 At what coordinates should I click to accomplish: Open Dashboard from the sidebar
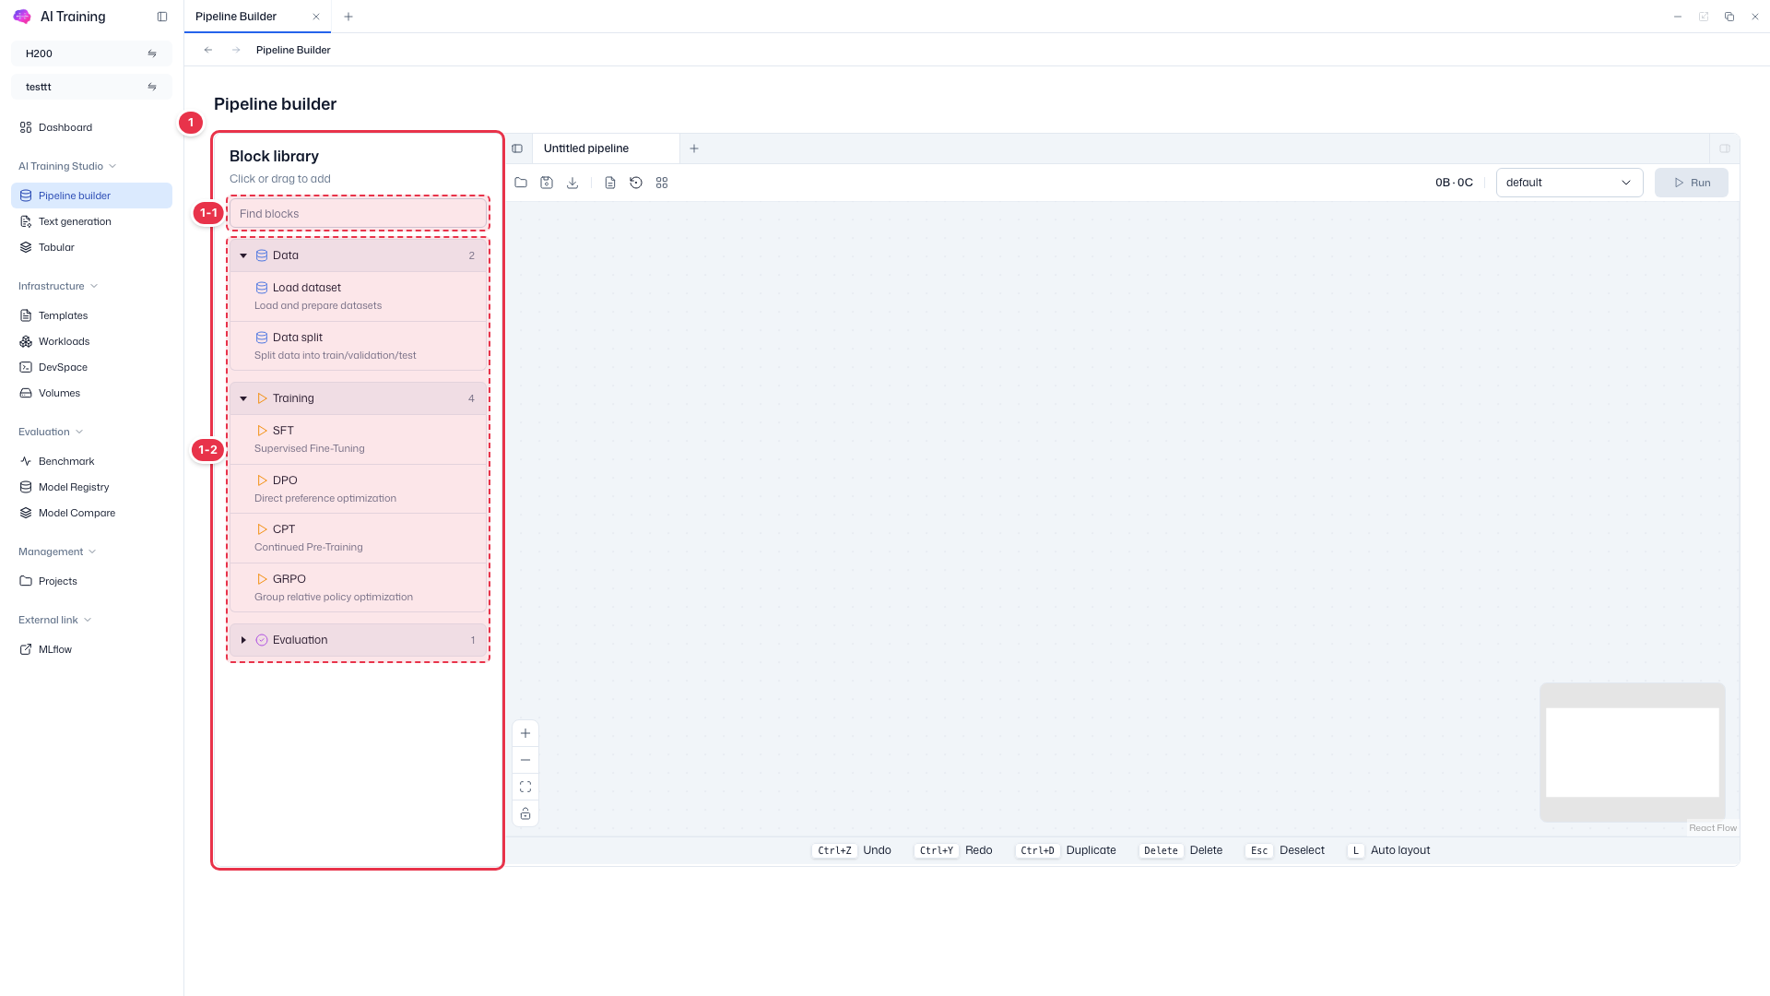tap(91, 127)
